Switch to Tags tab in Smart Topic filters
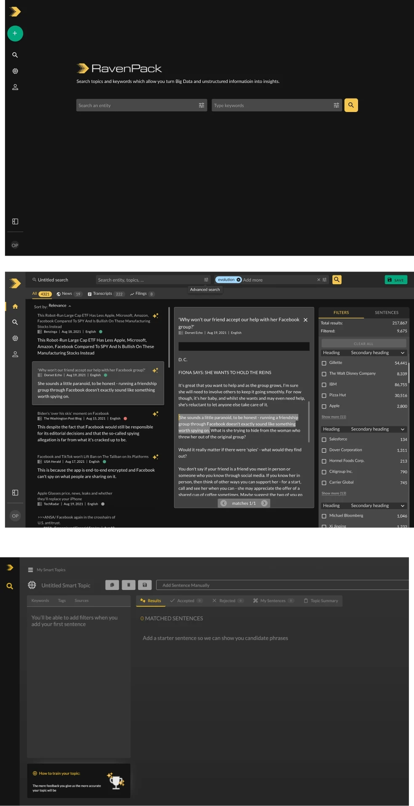Viewport: 414px width, 806px height. [x=62, y=600]
